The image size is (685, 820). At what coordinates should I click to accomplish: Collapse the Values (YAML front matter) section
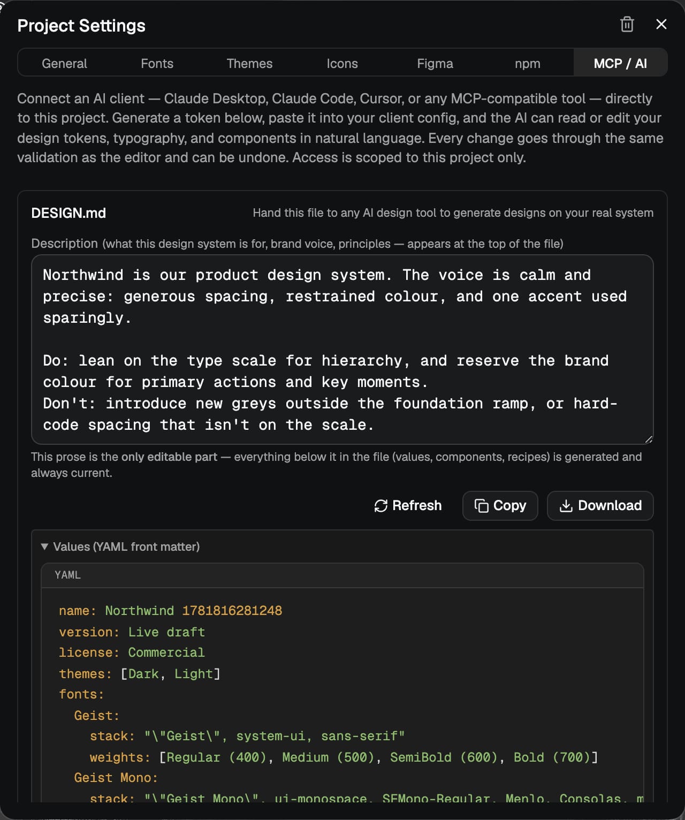pyautogui.click(x=120, y=546)
